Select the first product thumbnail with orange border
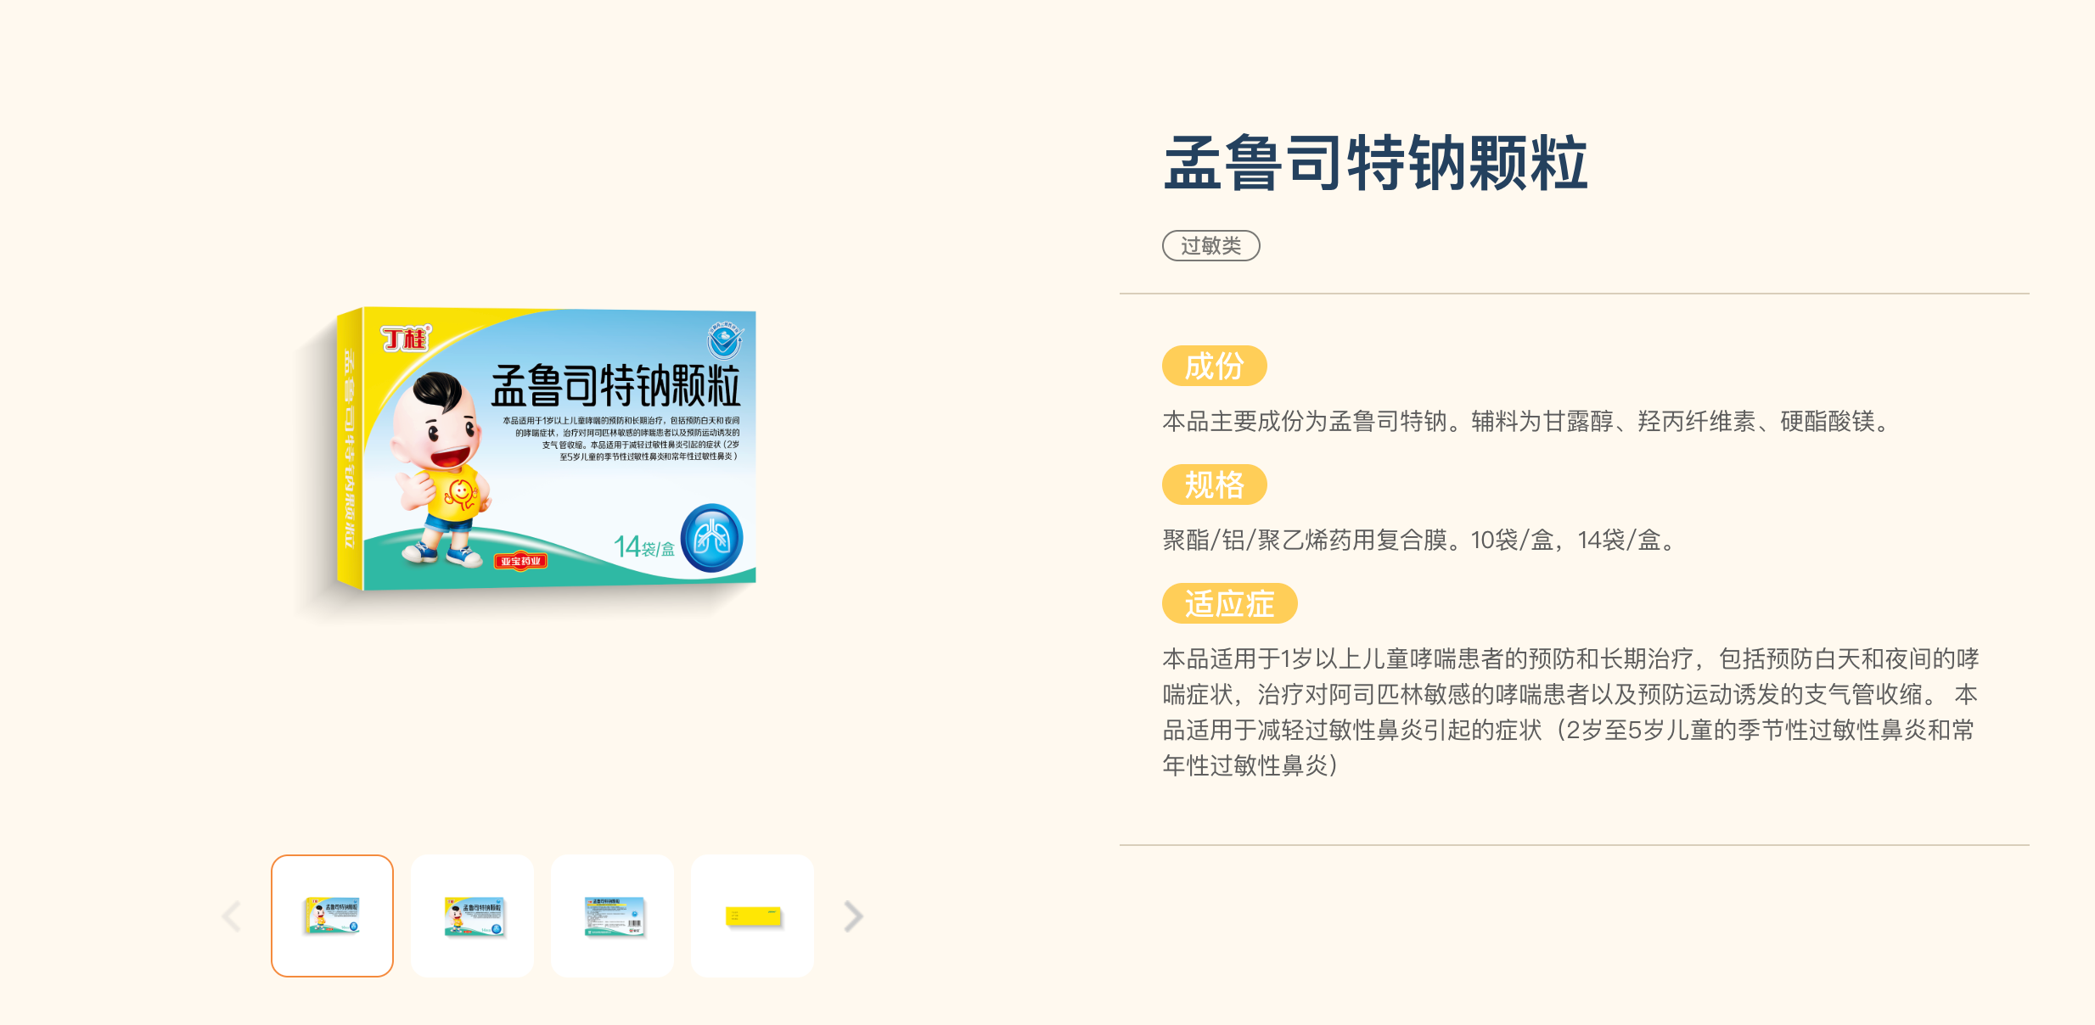 coord(332,916)
